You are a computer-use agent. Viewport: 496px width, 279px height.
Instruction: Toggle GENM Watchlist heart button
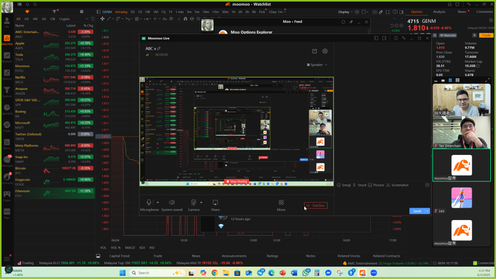(x=448, y=36)
